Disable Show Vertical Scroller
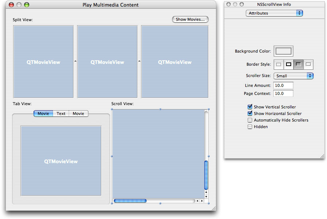327x219 pixels. pos(250,107)
